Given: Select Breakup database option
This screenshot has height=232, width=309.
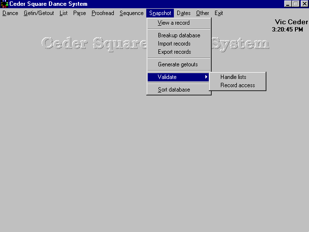Looking at the screenshot, I should coord(179,35).
